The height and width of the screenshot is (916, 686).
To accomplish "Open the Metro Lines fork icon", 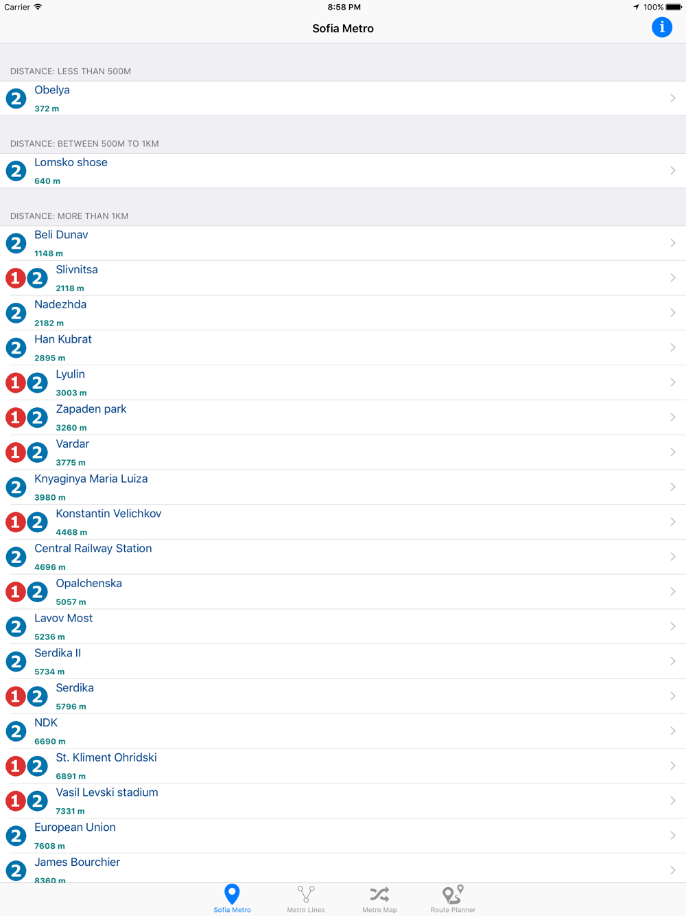I will tap(306, 894).
